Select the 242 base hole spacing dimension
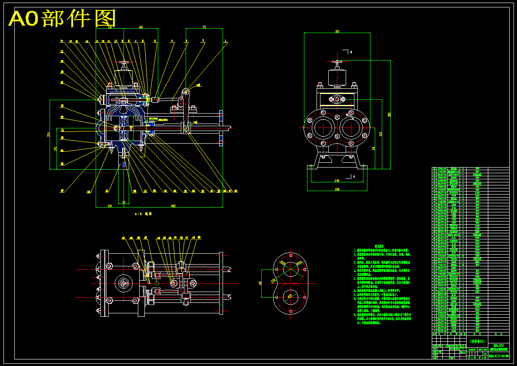517x366 pixels. (x=337, y=180)
